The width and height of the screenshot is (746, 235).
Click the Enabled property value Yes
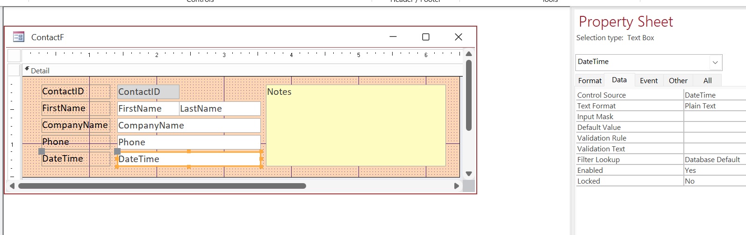(714, 171)
